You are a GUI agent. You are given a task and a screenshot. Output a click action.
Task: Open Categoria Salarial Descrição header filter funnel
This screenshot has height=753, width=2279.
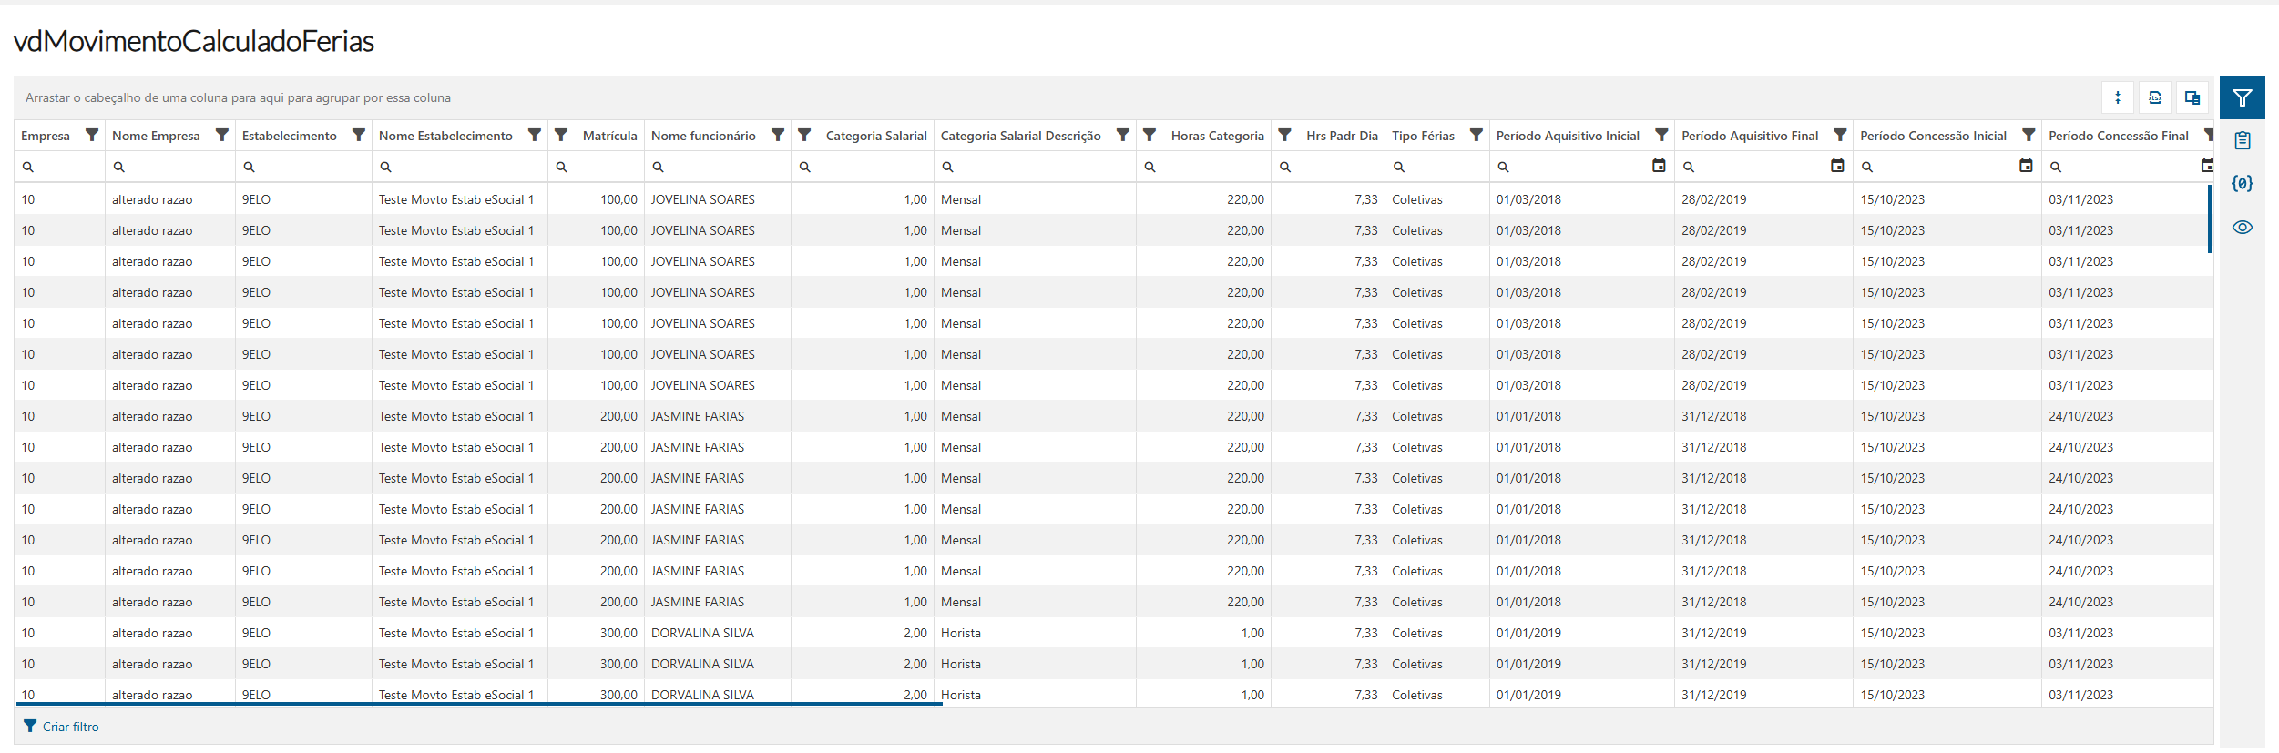click(x=1123, y=135)
